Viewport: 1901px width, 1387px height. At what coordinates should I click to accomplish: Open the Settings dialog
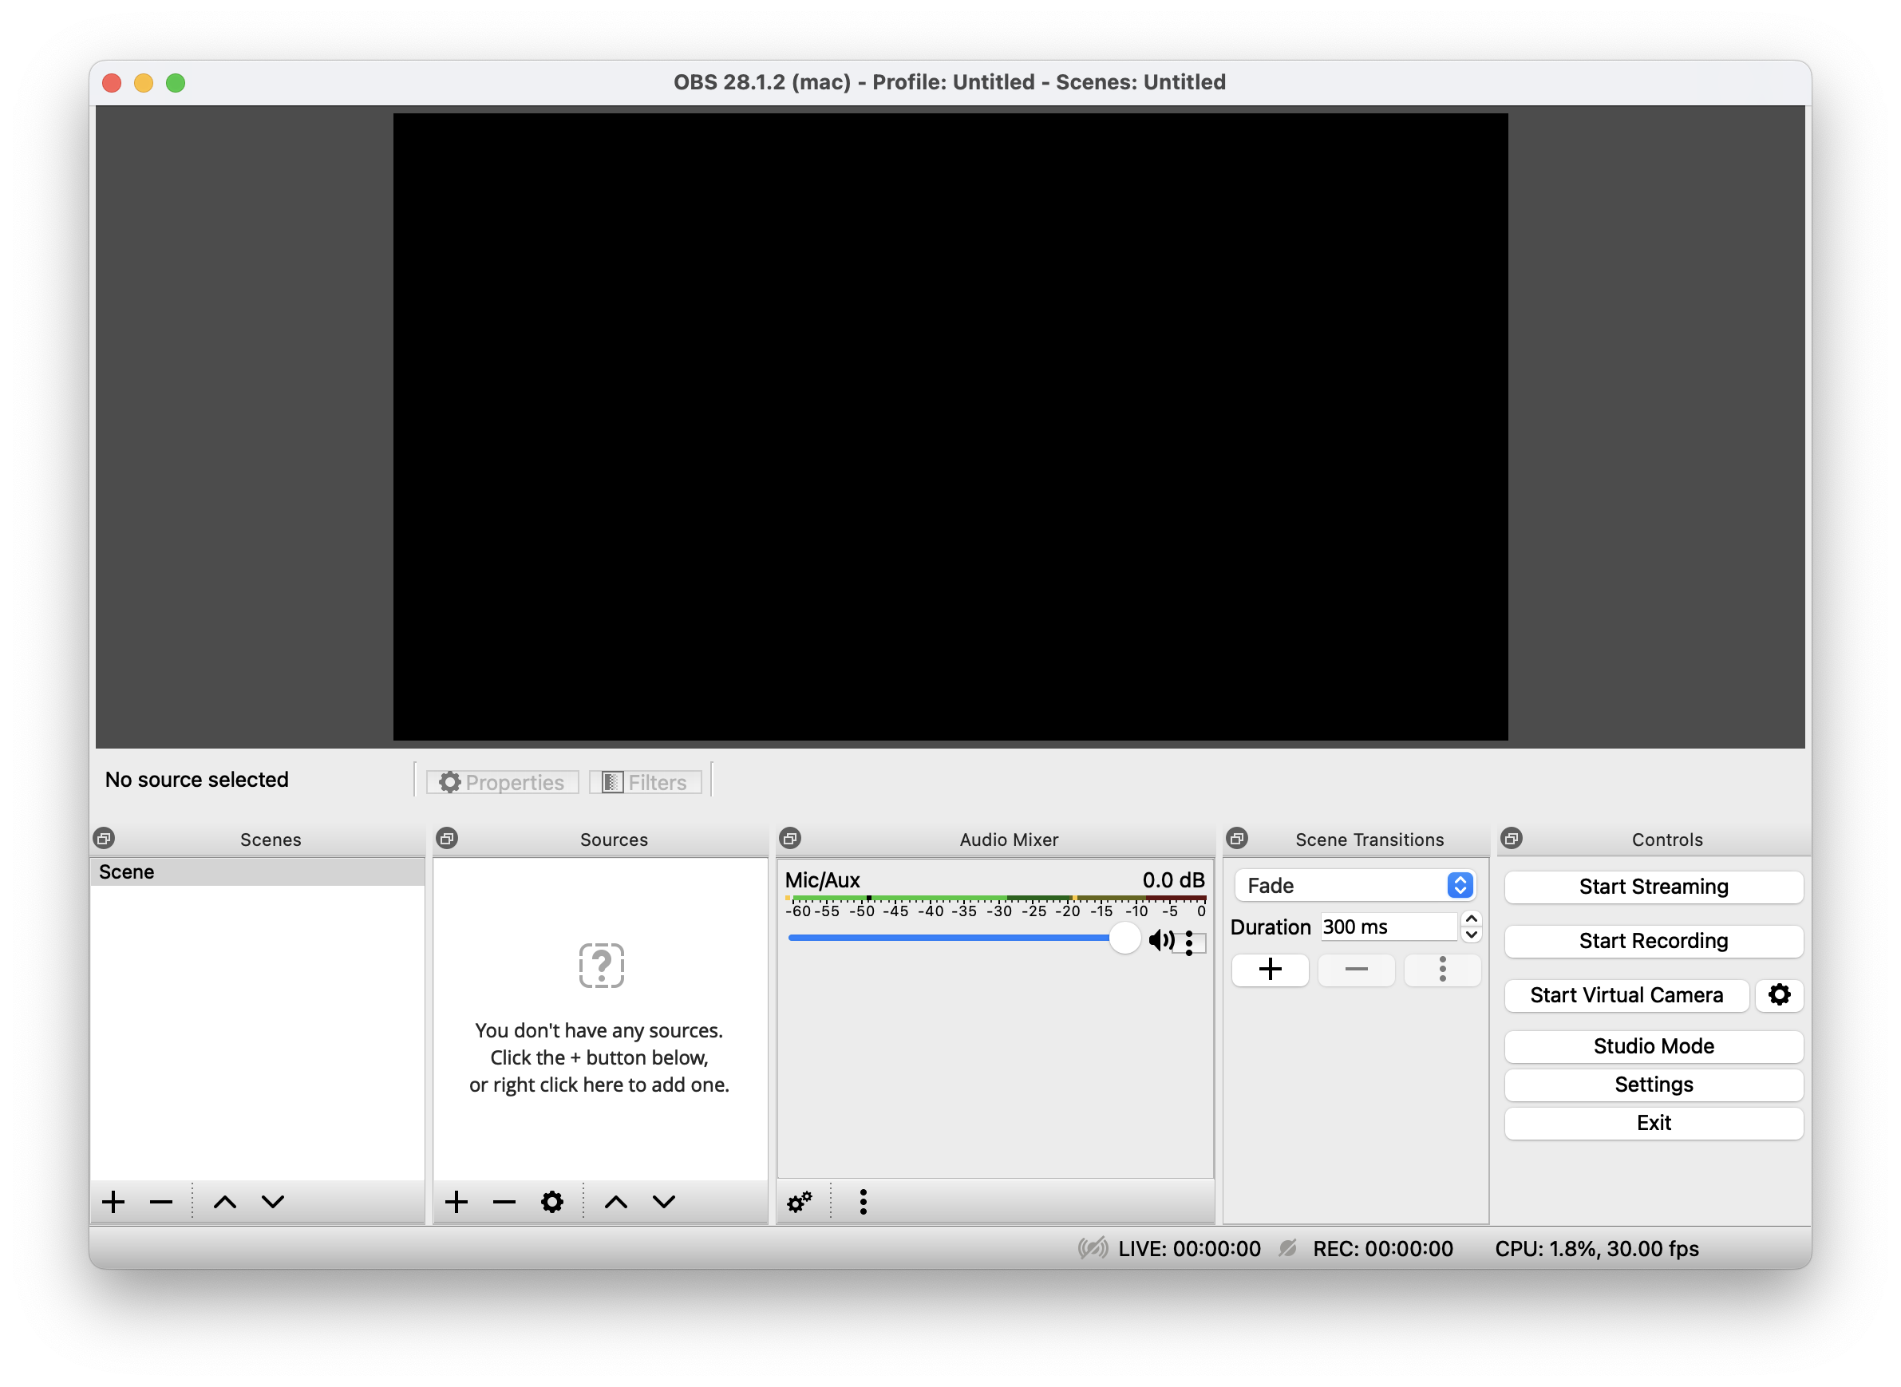[1653, 1085]
